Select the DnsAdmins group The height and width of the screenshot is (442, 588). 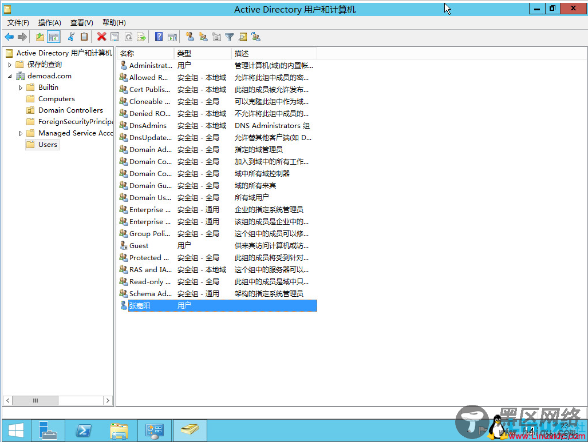pos(217,125)
